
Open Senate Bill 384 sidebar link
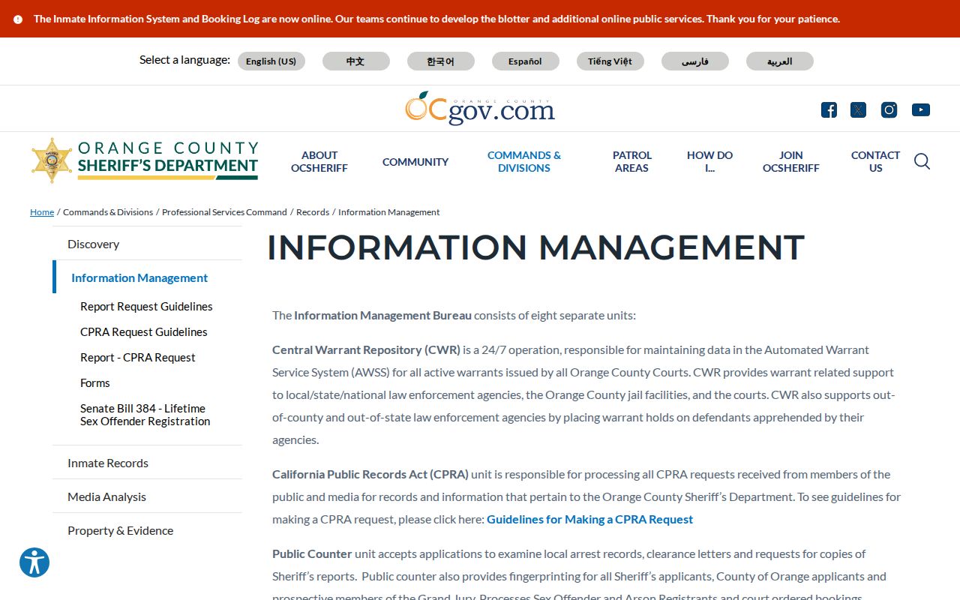(x=145, y=415)
